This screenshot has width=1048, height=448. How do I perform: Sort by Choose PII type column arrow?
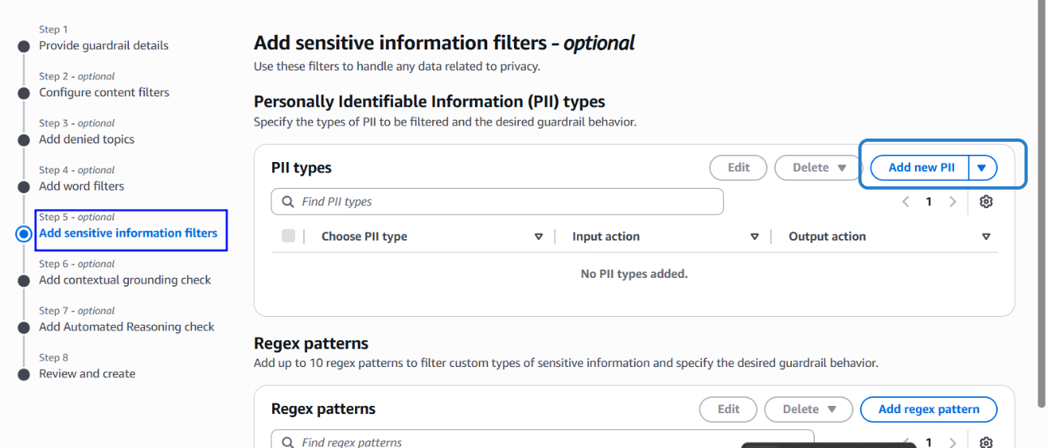pos(538,237)
